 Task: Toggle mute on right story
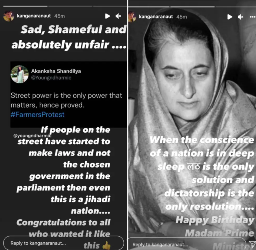241,17
